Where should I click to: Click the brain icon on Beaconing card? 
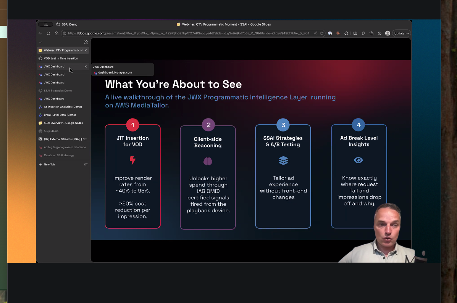[x=208, y=161]
